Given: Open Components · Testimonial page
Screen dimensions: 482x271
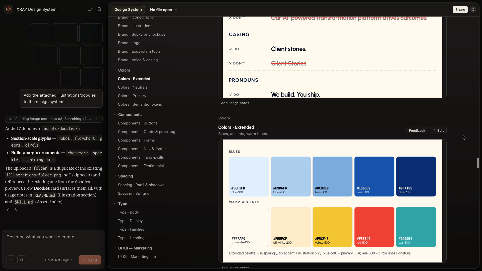Looking at the screenshot, I should point(141,166).
